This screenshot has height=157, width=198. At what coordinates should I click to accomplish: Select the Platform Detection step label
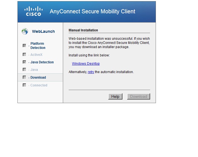[38, 46]
